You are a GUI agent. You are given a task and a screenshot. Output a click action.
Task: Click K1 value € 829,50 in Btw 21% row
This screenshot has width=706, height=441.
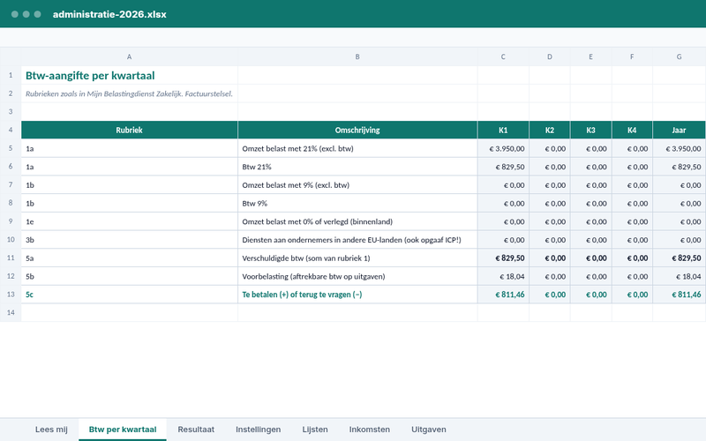pyautogui.click(x=503, y=167)
